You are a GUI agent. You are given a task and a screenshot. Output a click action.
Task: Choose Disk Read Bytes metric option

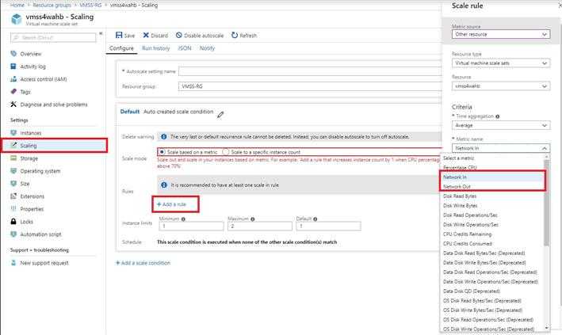(x=492, y=196)
